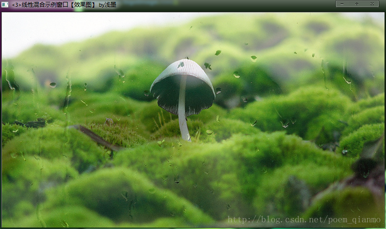
Task: Minimize the 线性混合示例窗口 window
Action: [x=342, y=4]
